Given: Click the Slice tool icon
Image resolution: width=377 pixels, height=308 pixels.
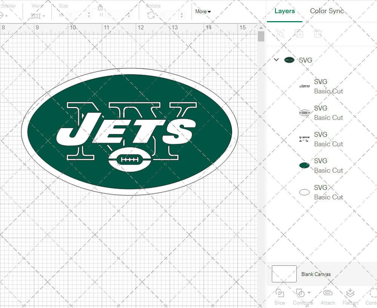Looking at the screenshot, I should pyautogui.click(x=280, y=293).
